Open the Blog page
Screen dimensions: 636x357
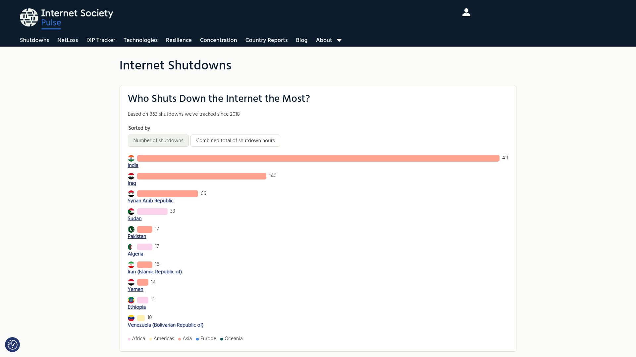click(x=302, y=40)
